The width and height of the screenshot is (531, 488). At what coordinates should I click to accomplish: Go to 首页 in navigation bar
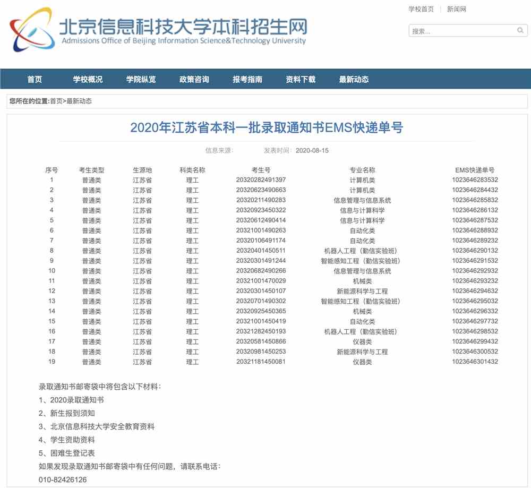pos(35,79)
